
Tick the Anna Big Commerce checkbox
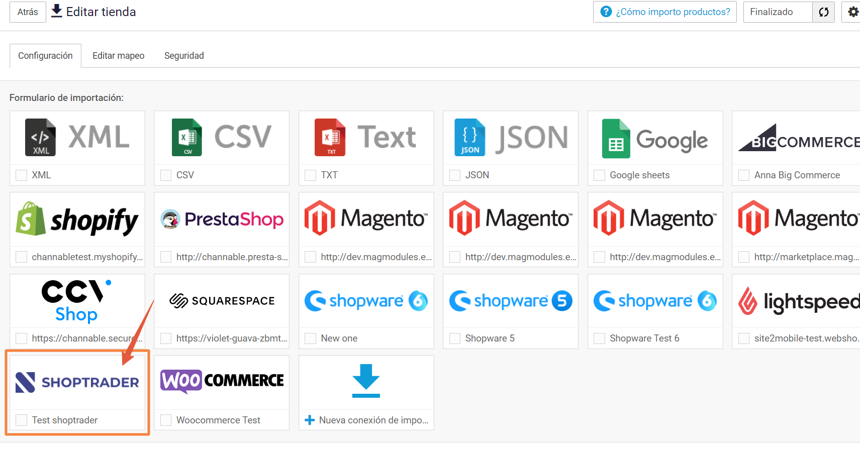744,175
